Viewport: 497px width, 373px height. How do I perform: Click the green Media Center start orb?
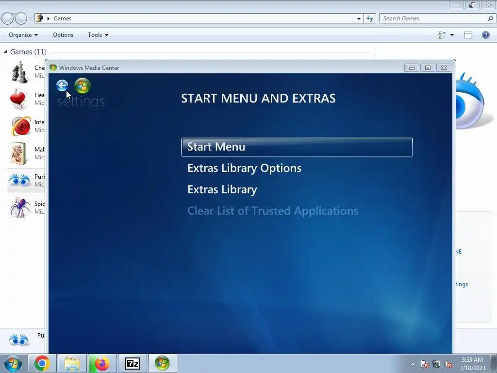tap(83, 85)
